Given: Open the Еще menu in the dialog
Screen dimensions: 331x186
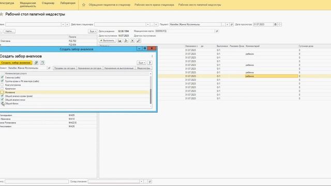Looking at the screenshot, I should pos(141,63).
